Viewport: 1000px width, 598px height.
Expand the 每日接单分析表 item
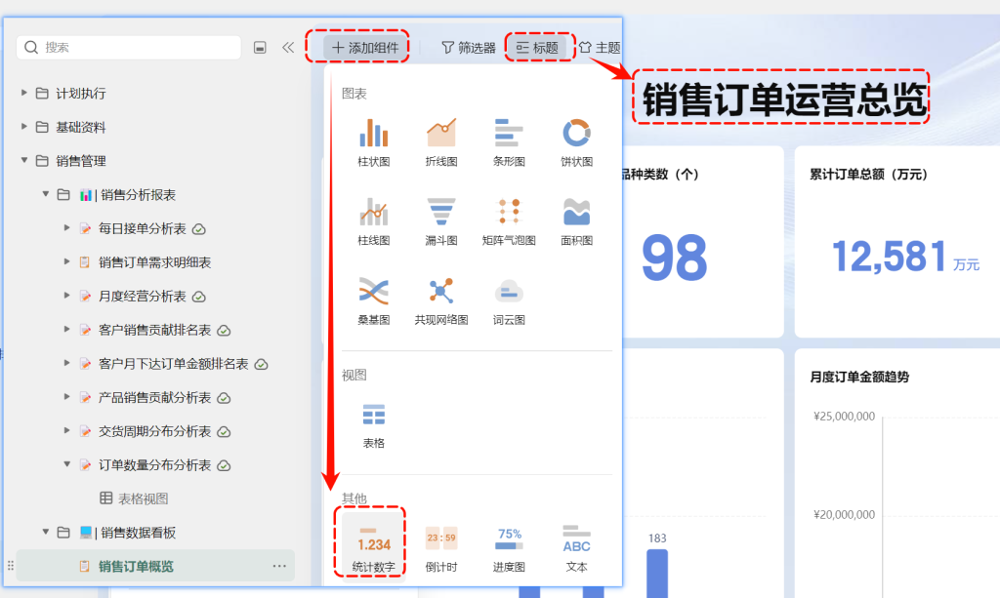66,227
